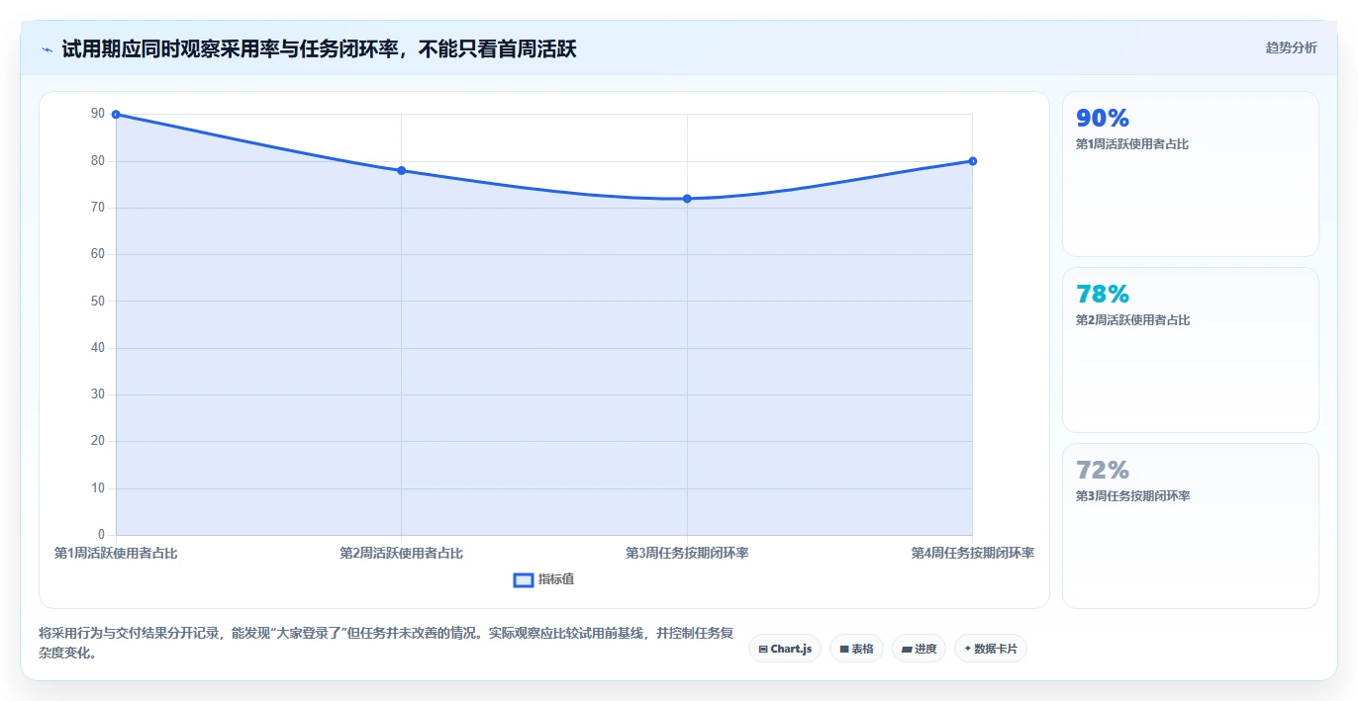Open the 72% 第3周任务按期闭环率 card
The height and width of the screenshot is (701, 1358).
[1190, 526]
